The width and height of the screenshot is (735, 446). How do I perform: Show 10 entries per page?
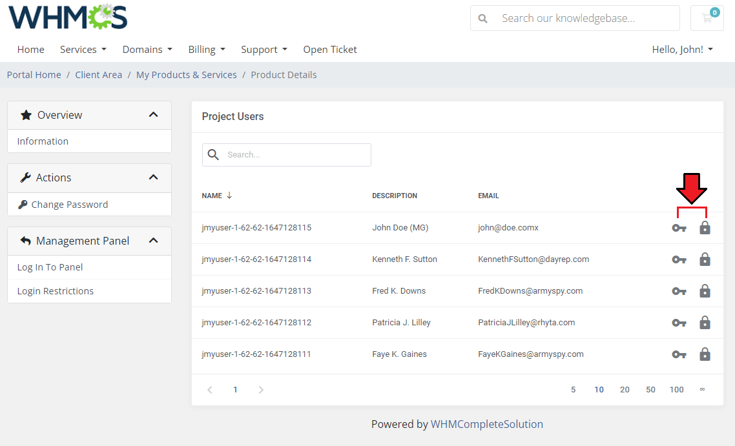pyautogui.click(x=599, y=390)
